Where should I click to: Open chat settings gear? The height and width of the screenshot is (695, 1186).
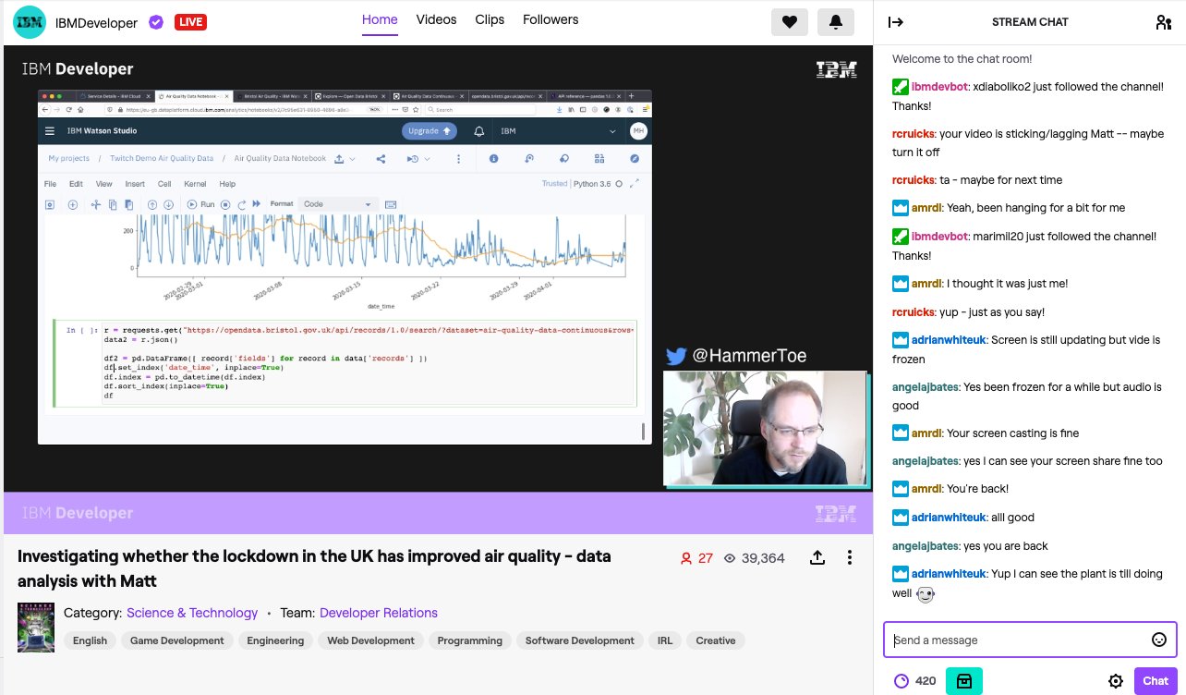[x=1116, y=681]
